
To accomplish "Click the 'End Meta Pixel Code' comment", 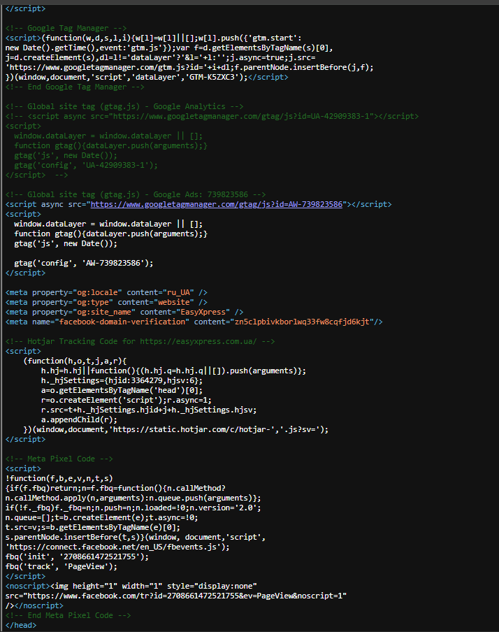I will point(68,615).
